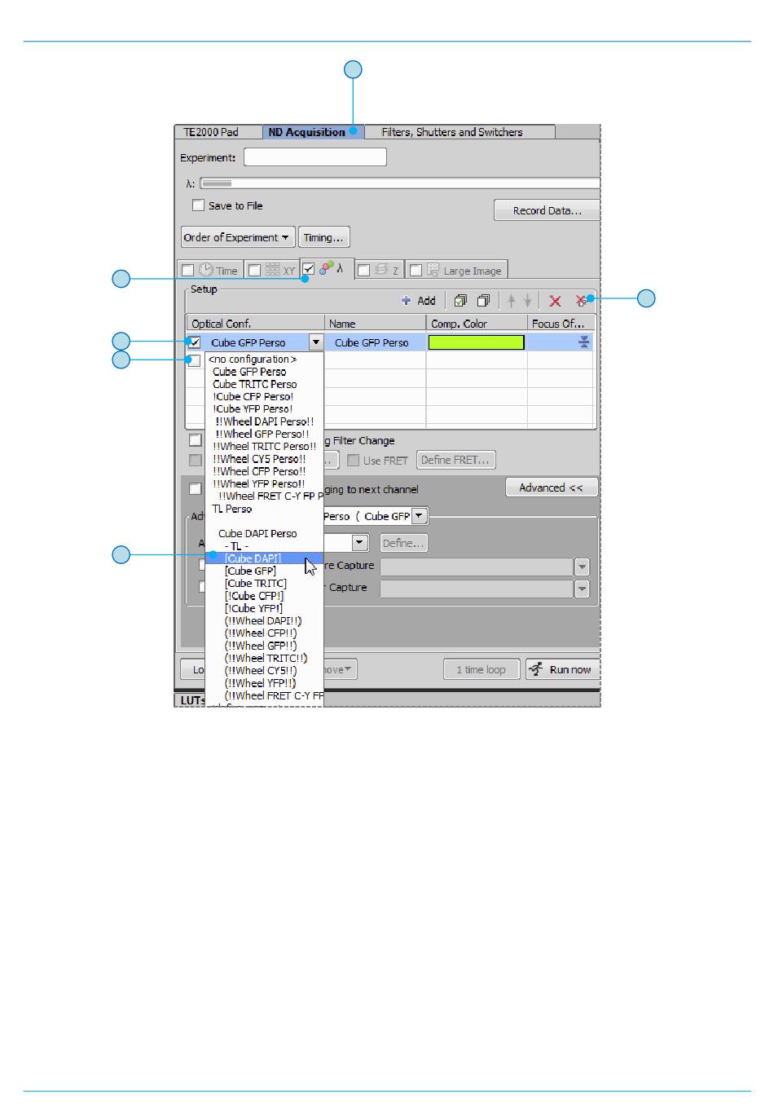774x1116 pixels.
Task: Toggle the Large Image tab checkbox
Action: (416, 271)
